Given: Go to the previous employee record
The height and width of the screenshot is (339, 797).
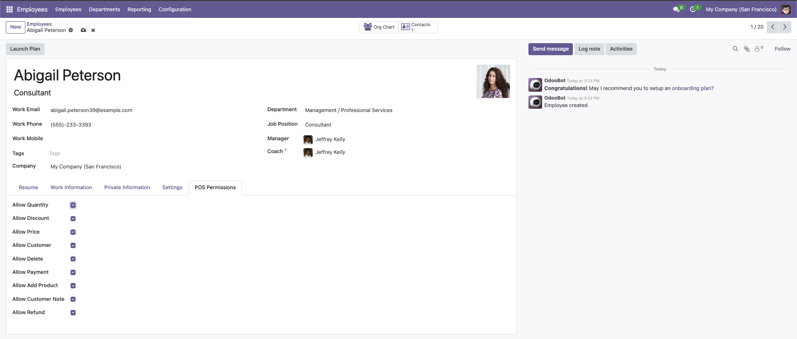Looking at the screenshot, I should 773,27.
